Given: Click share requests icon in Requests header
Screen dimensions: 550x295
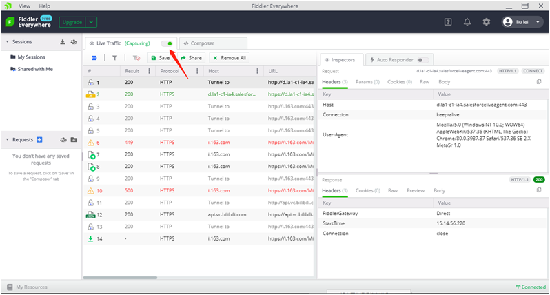Looking at the screenshot, I should pos(63,140).
